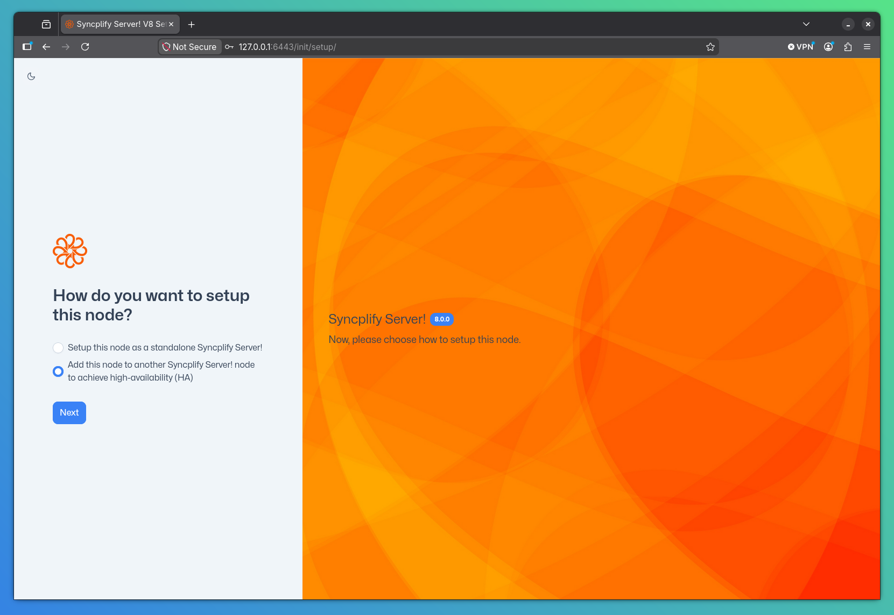Toggle the browser sidebar panel icon

click(x=27, y=47)
